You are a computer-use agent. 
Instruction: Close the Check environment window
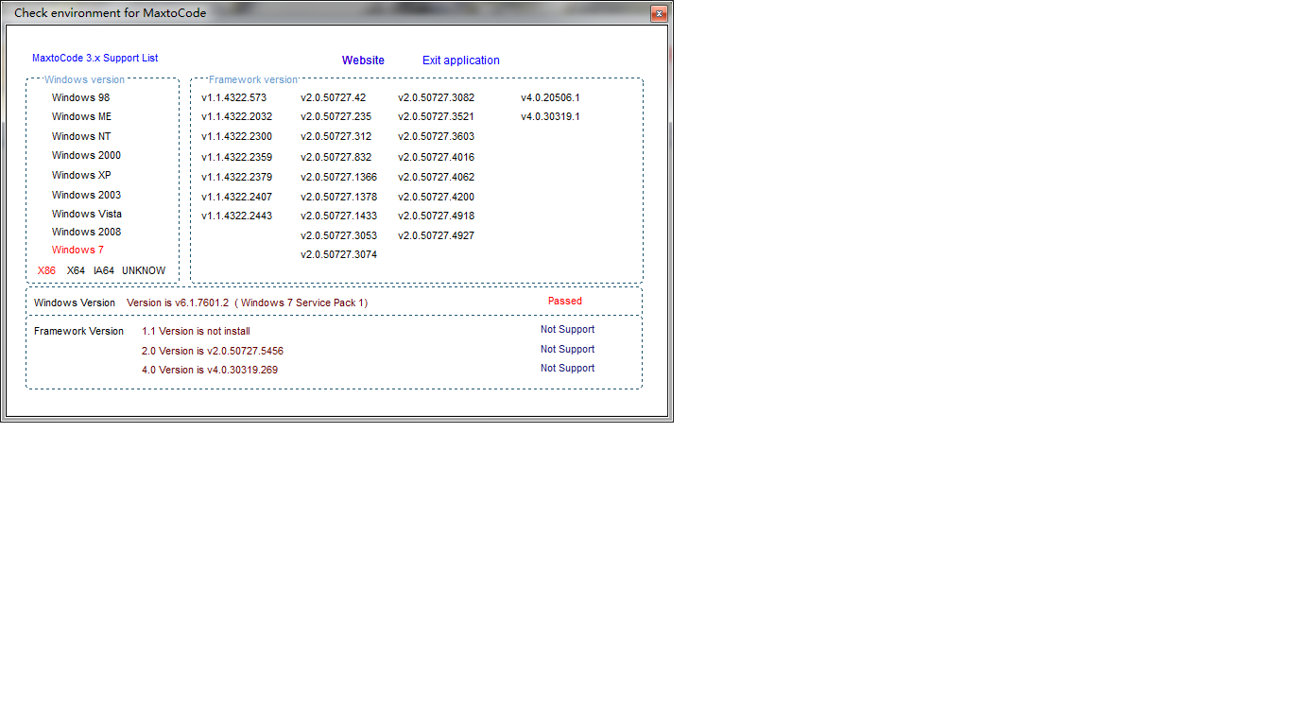coord(659,13)
